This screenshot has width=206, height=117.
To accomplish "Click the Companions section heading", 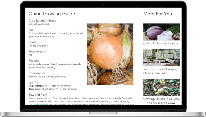I will tap(37, 73).
